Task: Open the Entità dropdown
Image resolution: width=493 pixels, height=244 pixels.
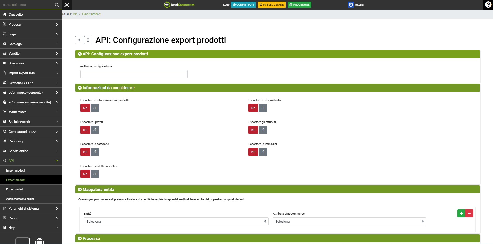Action: pyautogui.click(x=176, y=222)
